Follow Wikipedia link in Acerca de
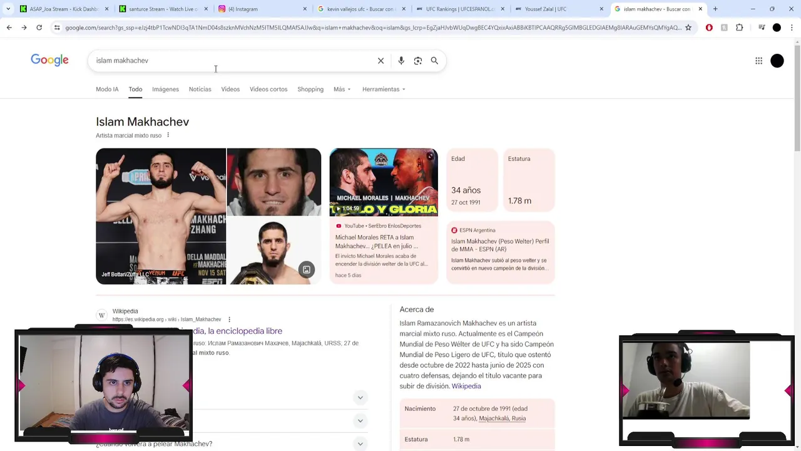The height and width of the screenshot is (451, 801). [466, 386]
